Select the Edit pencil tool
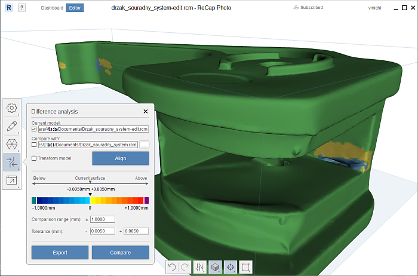Viewport: 418px width, 276px height. click(x=11, y=126)
